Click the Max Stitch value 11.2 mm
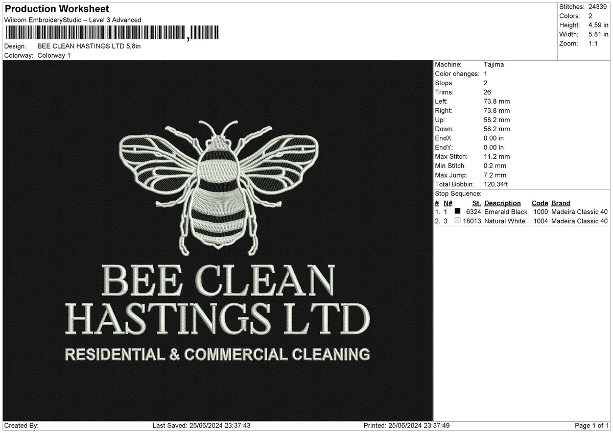This screenshot has height=433, width=613. 497,156
